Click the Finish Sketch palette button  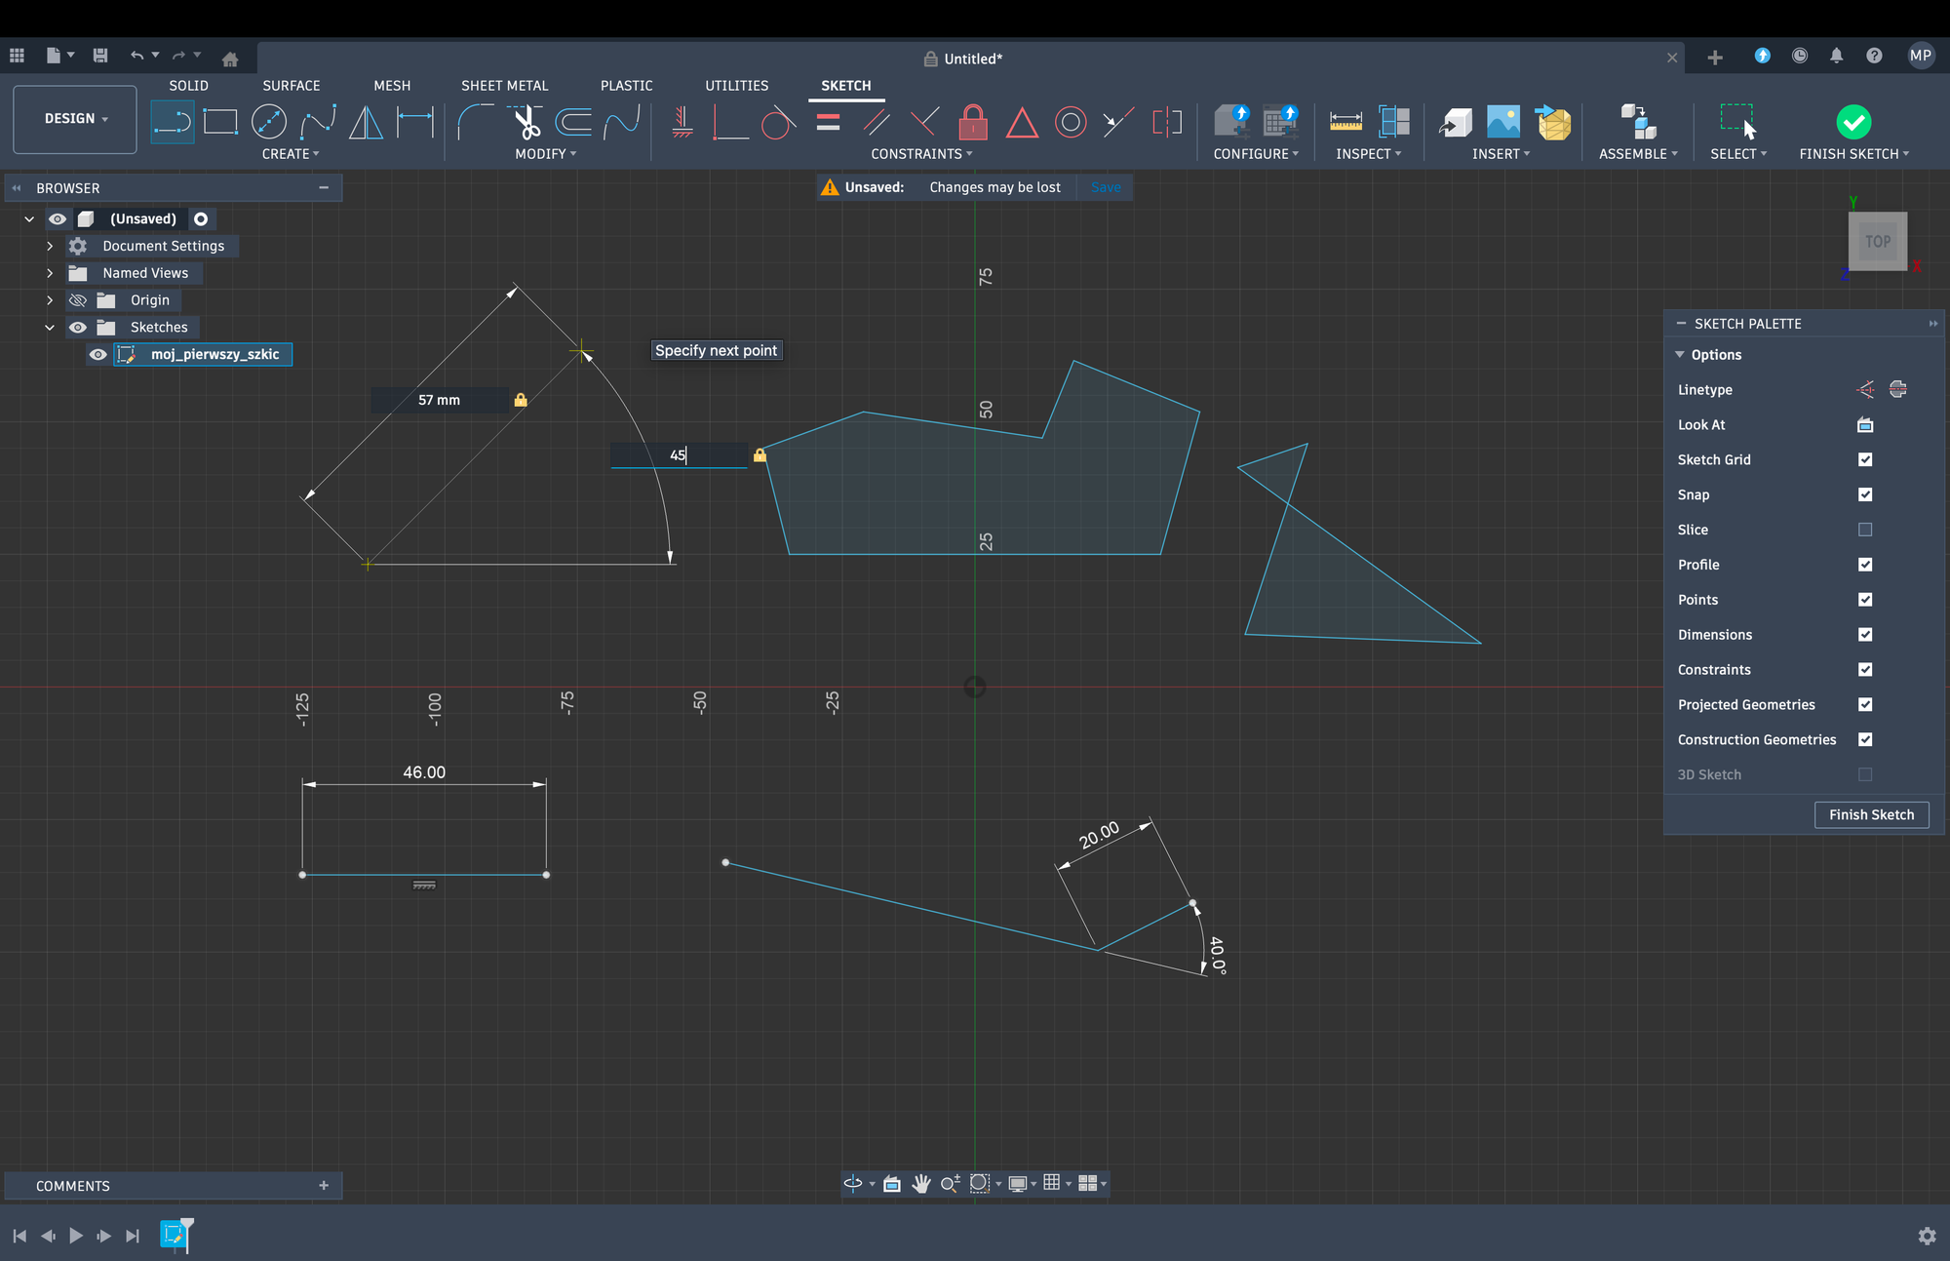coord(1870,815)
